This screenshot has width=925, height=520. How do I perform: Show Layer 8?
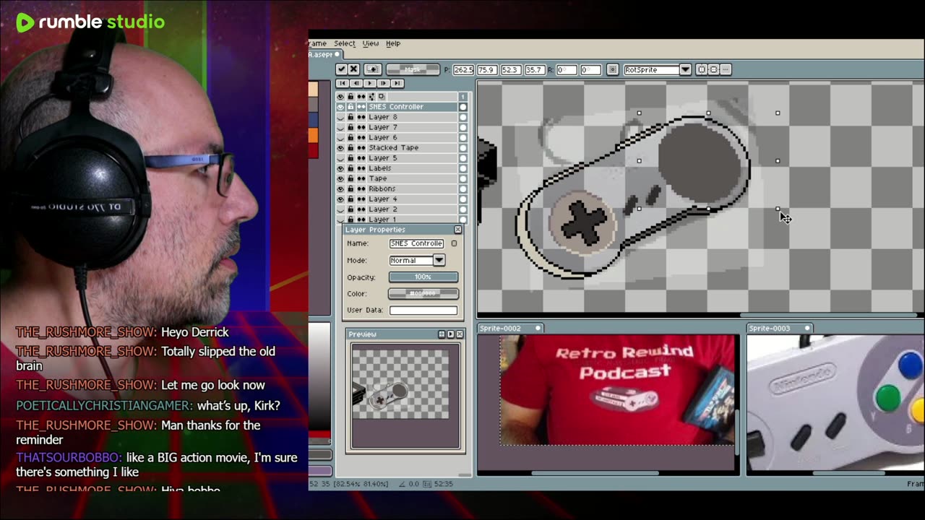(x=340, y=117)
